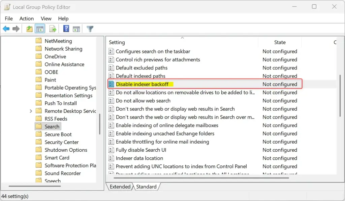The height and width of the screenshot is (201, 345).
Task: Open Help via the question mark icon
Action: 66,29
